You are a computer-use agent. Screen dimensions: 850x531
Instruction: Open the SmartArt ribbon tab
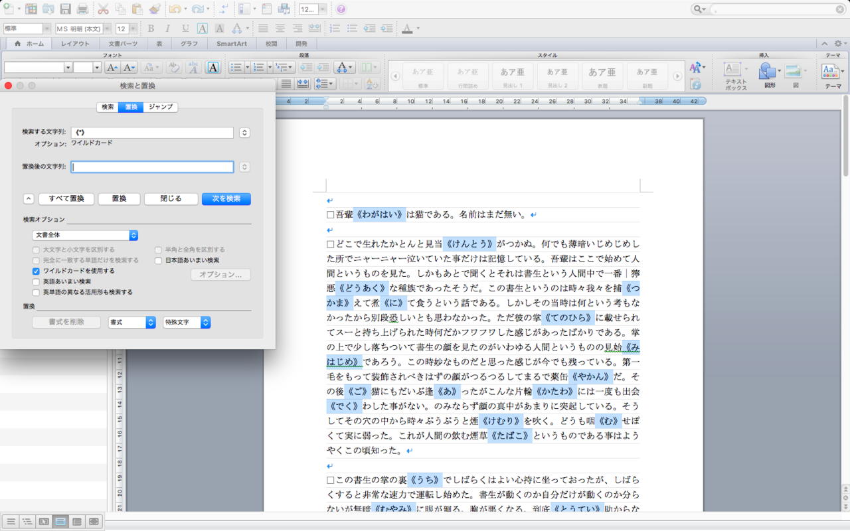(x=231, y=44)
